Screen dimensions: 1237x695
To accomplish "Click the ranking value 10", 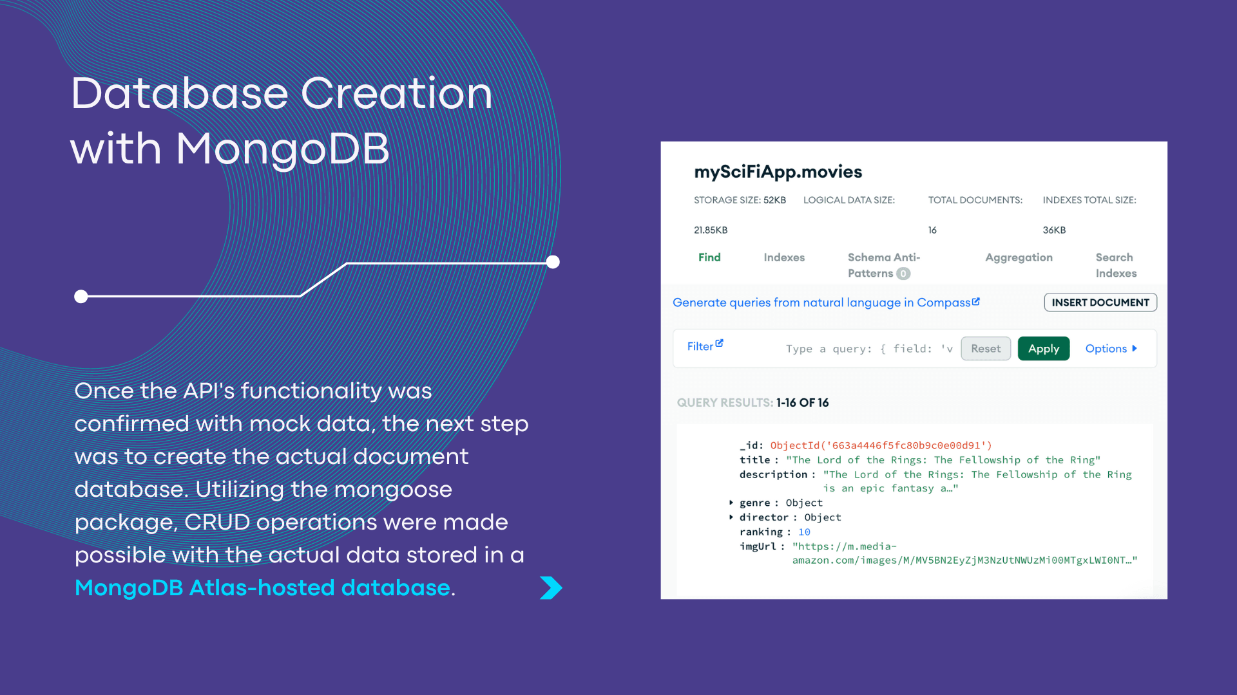I will [x=804, y=532].
